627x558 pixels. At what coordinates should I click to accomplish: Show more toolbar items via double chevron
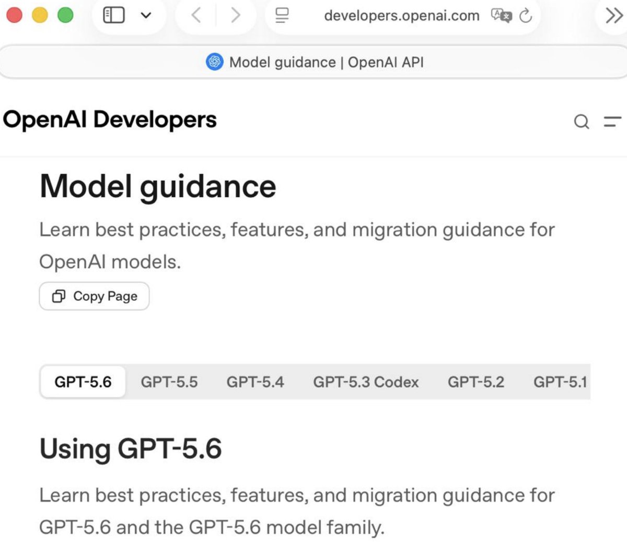(614, 16)
